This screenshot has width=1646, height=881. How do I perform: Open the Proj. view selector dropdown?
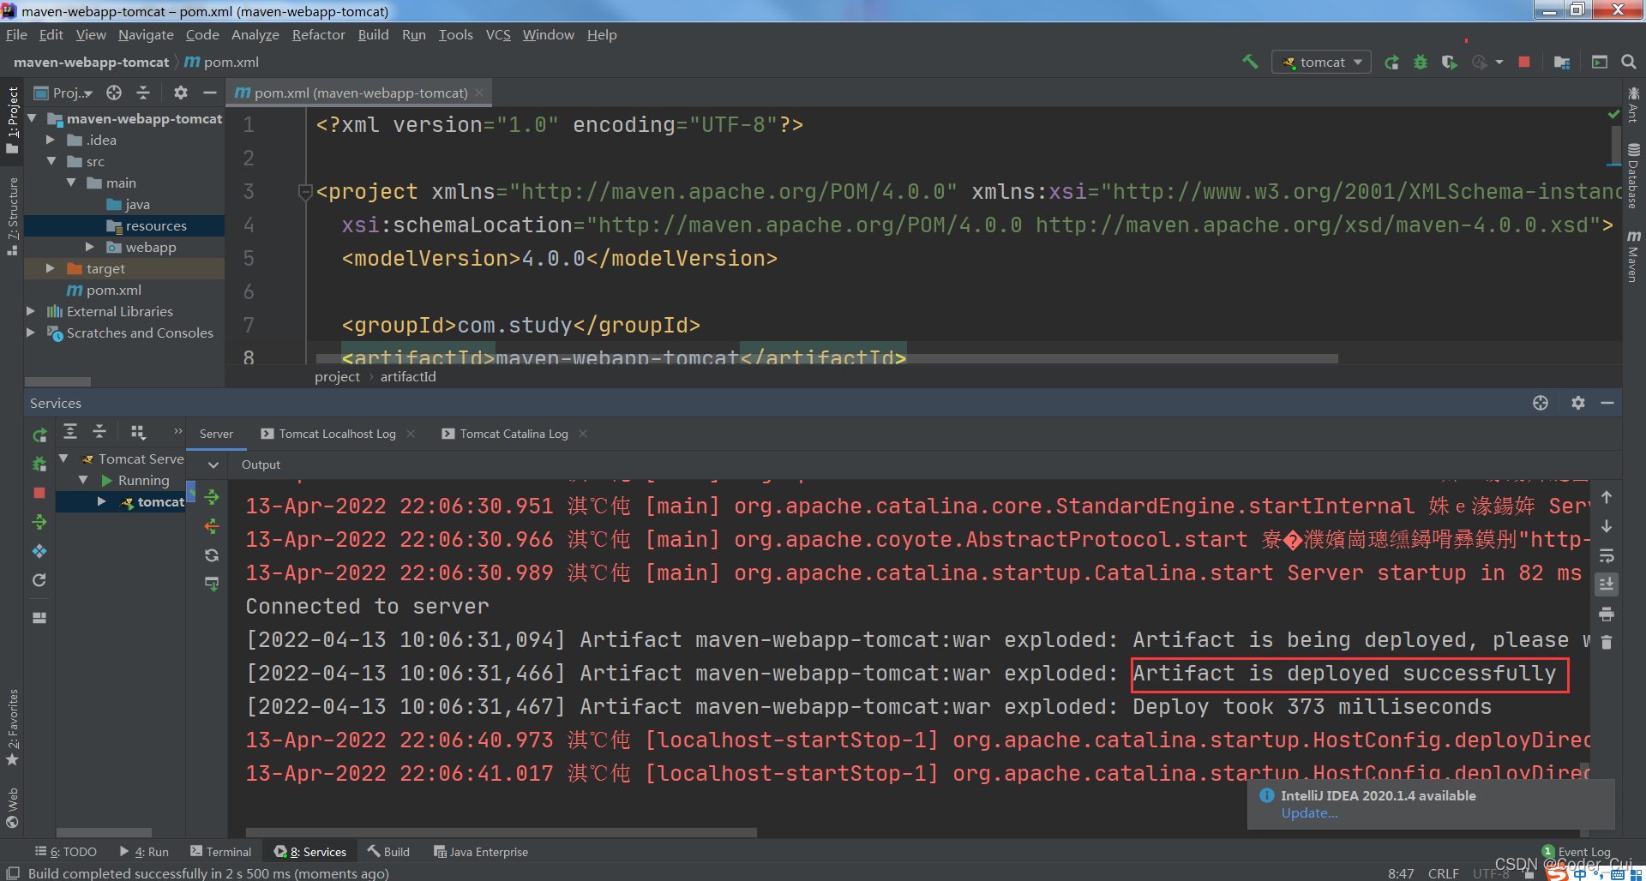pos(63,93)
